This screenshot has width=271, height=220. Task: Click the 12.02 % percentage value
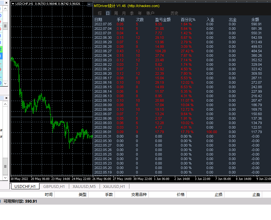(x=187, y=82)
